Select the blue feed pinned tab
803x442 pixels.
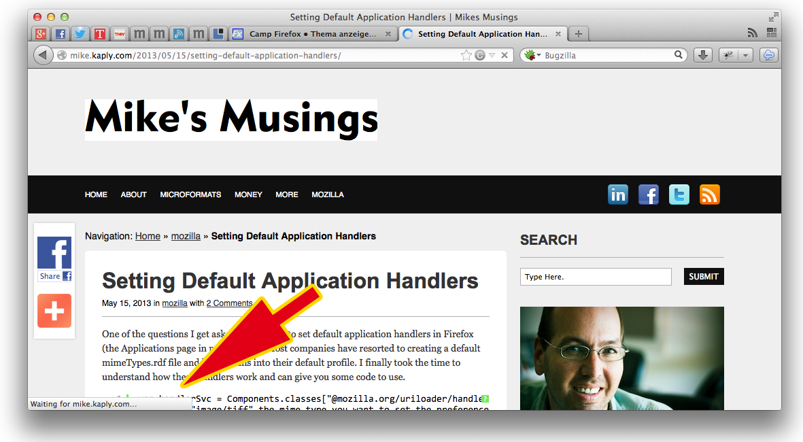tap(179, 34)
